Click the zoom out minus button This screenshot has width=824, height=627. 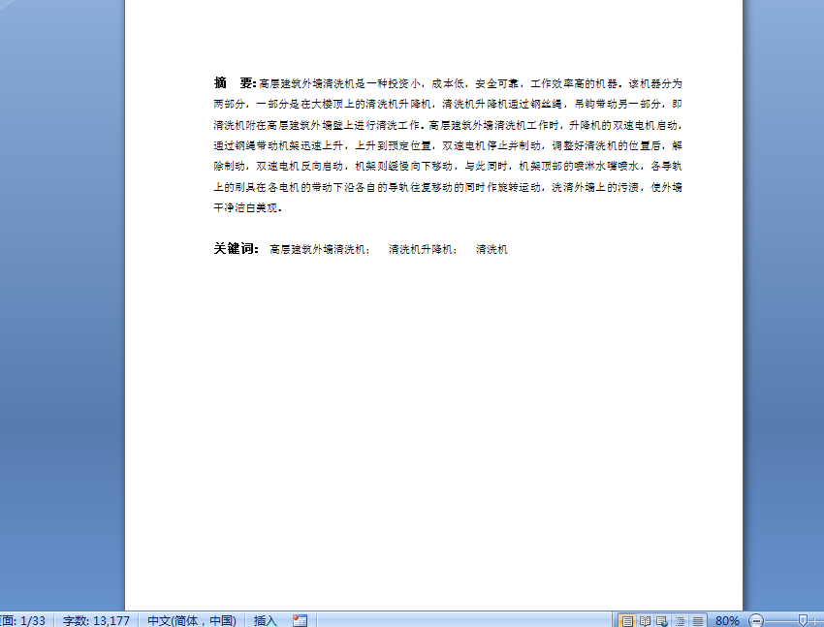(x=755, y=620)
